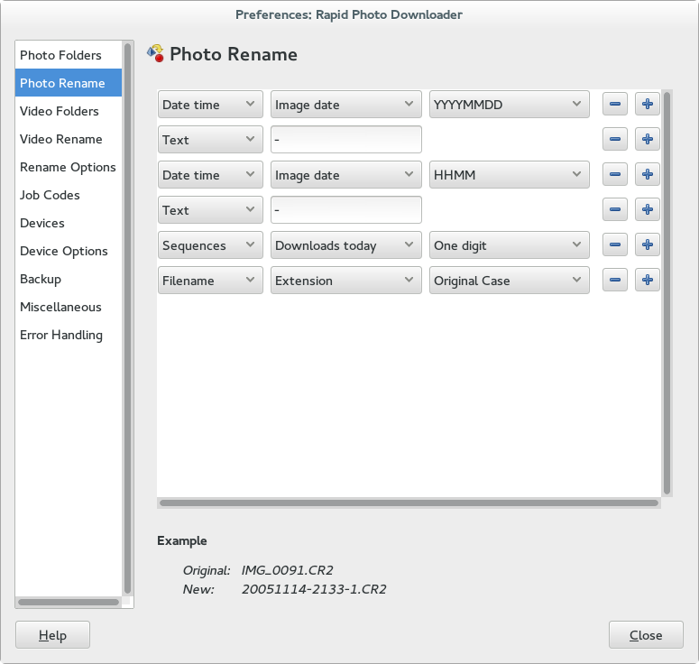The image size is (699, 664).
Task: Remove the Sequences row
Action: click(x=615, y=244)
